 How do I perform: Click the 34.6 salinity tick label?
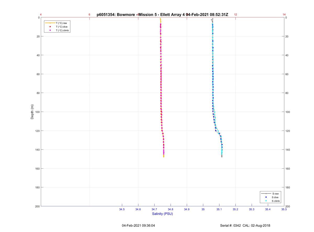click(x=138, y=209)
